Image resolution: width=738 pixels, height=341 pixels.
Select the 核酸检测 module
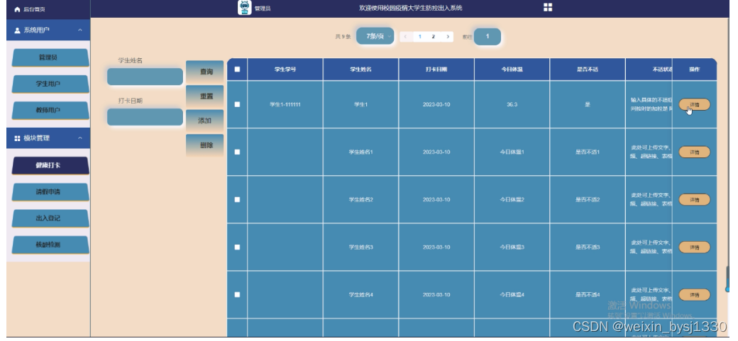click(x=50, y=245)
